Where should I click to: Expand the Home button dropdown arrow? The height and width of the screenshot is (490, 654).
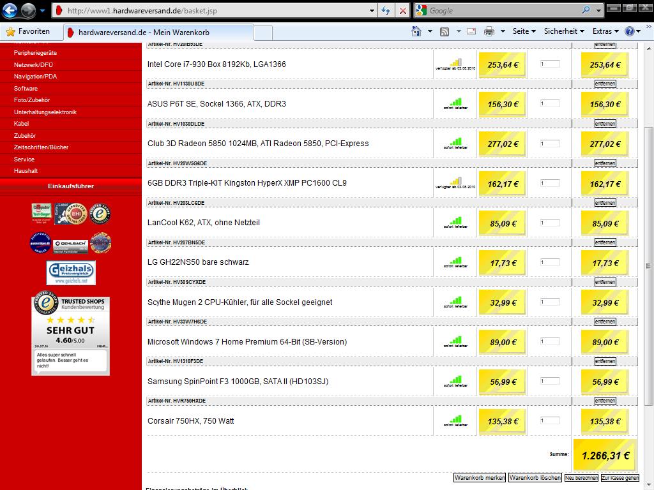430,31
